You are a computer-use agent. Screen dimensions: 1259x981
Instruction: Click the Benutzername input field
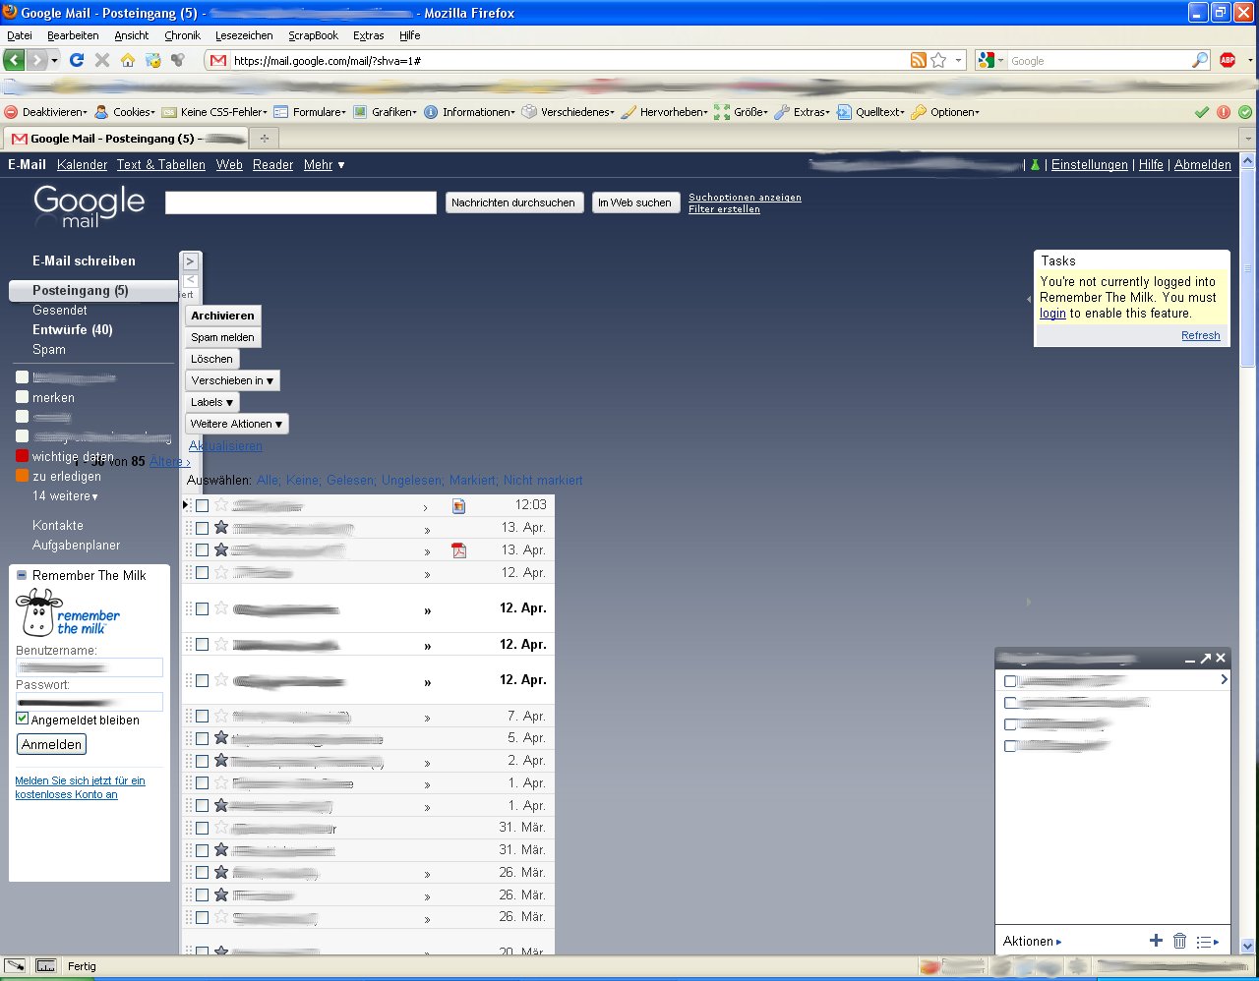(x=90, y=667)
